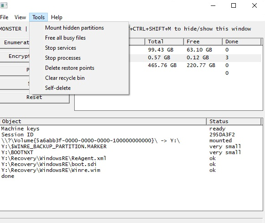The height and width of the screenshot is (223, 265).
Task: Click the 220.77 GB free value
Action: 201,65
